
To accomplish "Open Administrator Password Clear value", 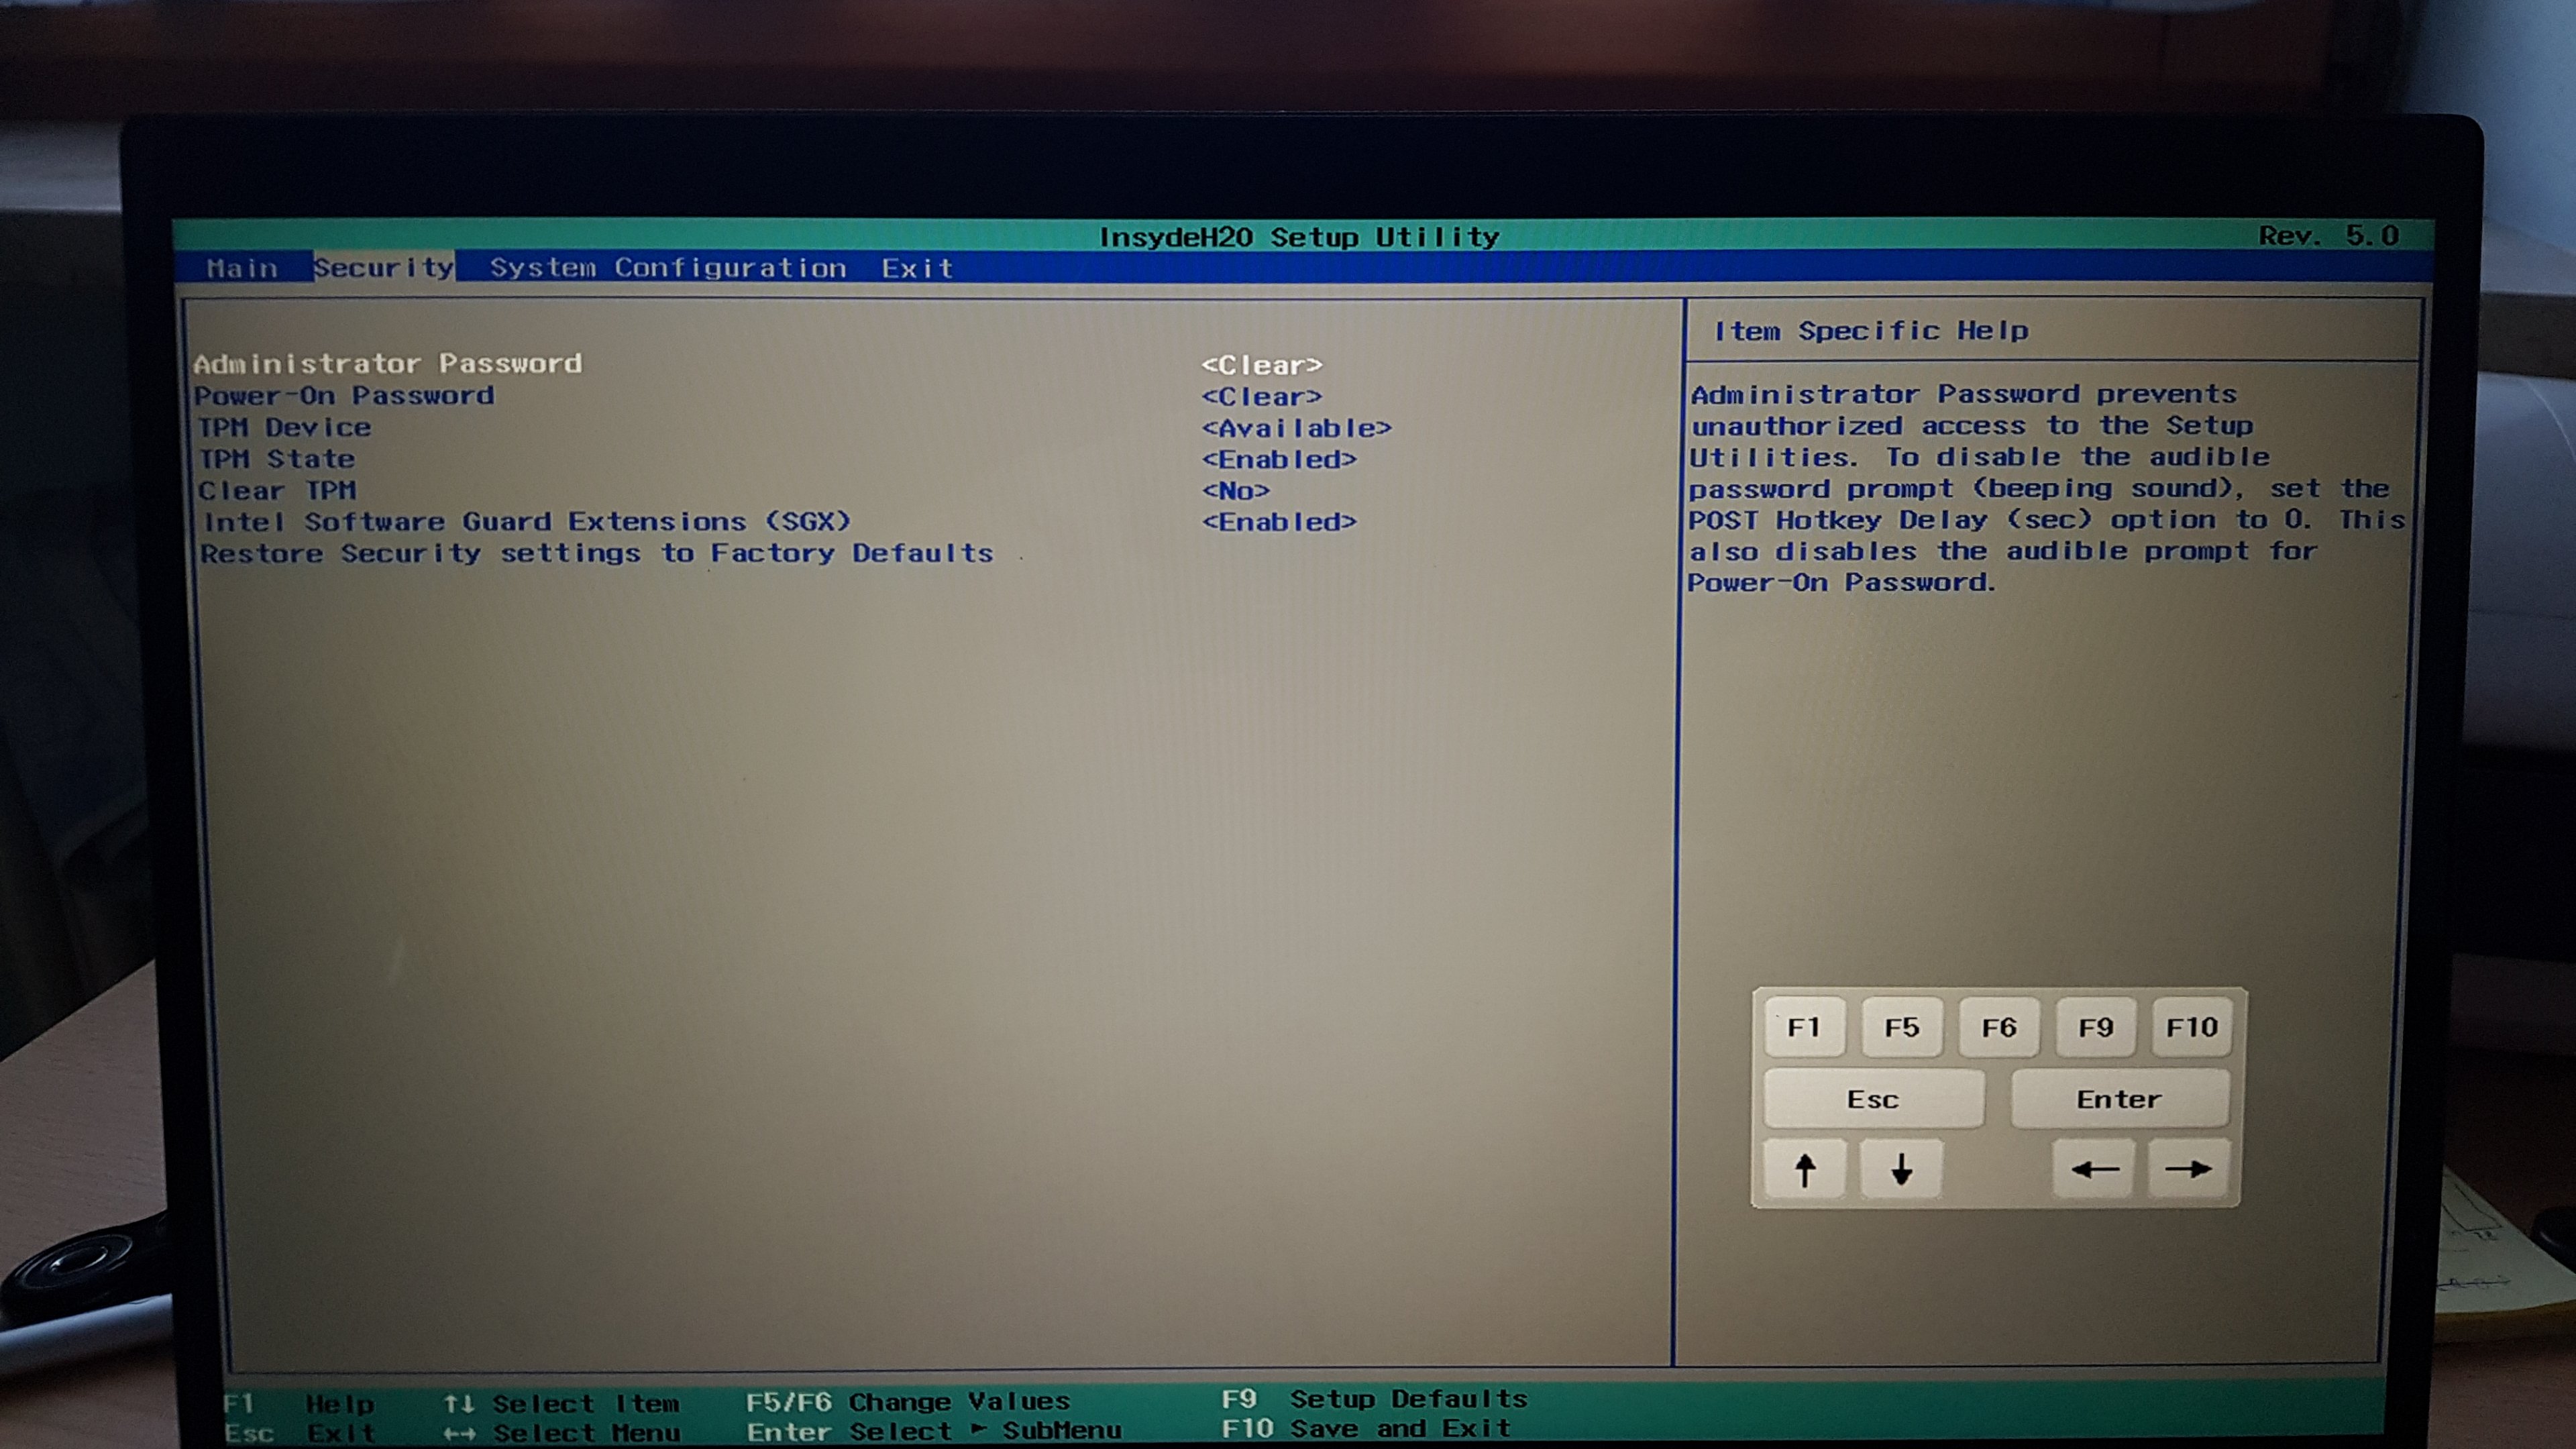I will point(1261,365).
